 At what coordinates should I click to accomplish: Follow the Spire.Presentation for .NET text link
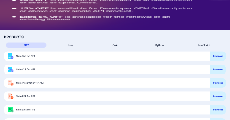pos(30,83)
